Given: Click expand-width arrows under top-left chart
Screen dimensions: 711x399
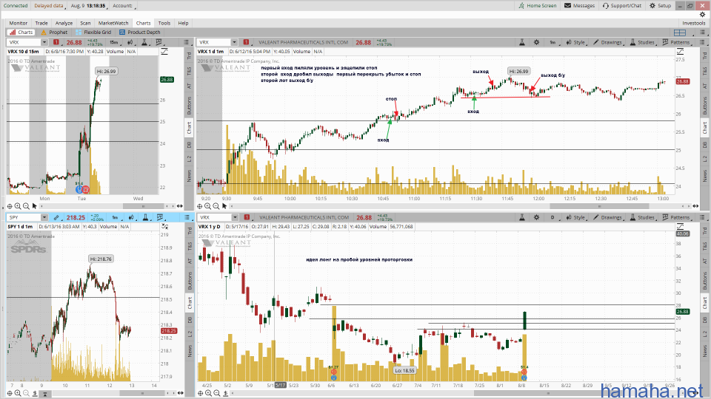Looking at the screenshot, I should tap(180, 206).
